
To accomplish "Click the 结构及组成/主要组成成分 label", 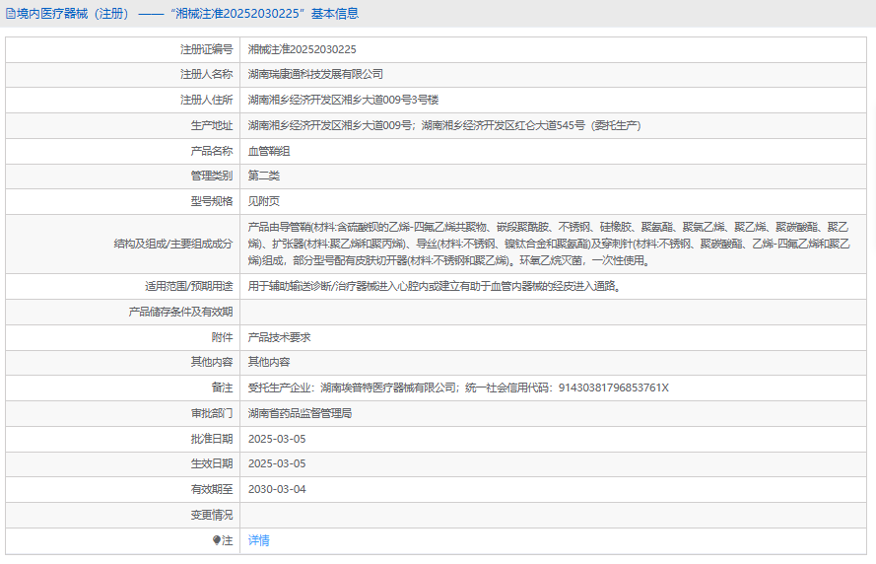I will [x=173, y=244].
